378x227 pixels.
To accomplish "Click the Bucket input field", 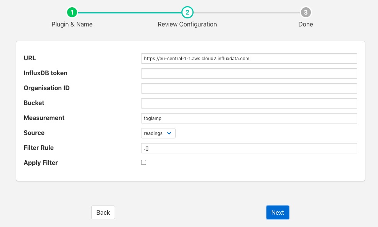I will click(249, 103).
